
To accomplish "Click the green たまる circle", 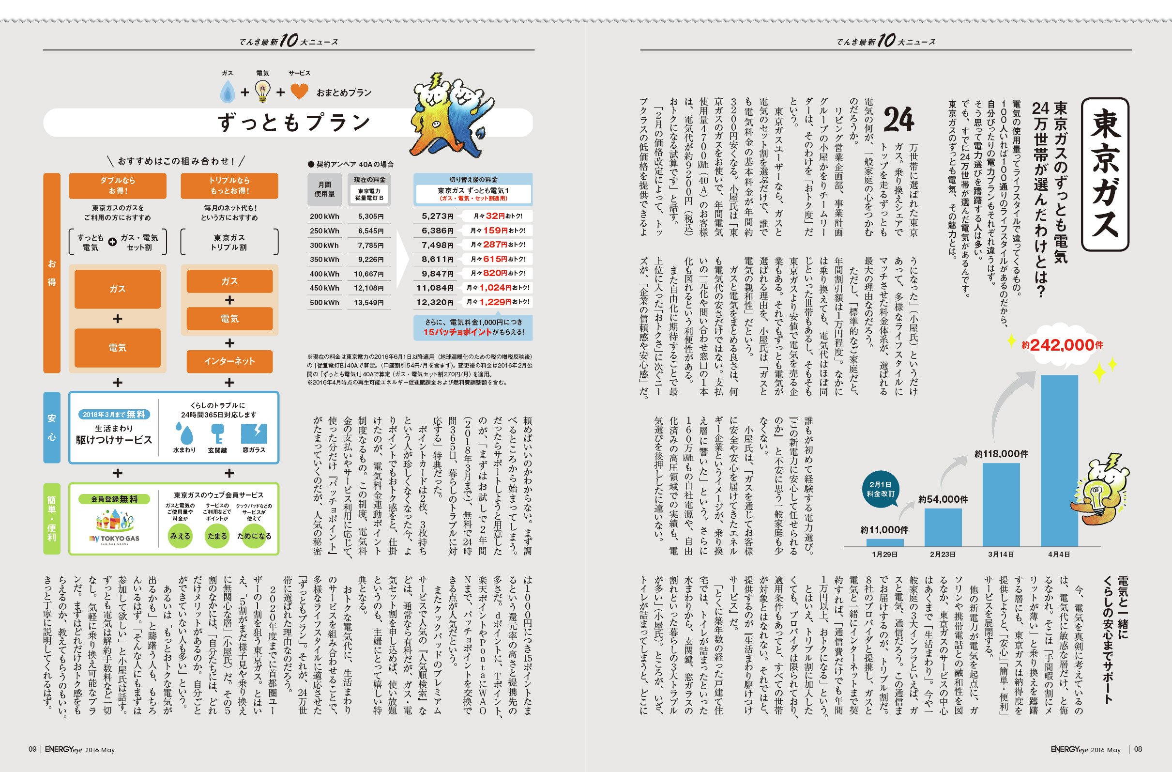I will point(217,536).
